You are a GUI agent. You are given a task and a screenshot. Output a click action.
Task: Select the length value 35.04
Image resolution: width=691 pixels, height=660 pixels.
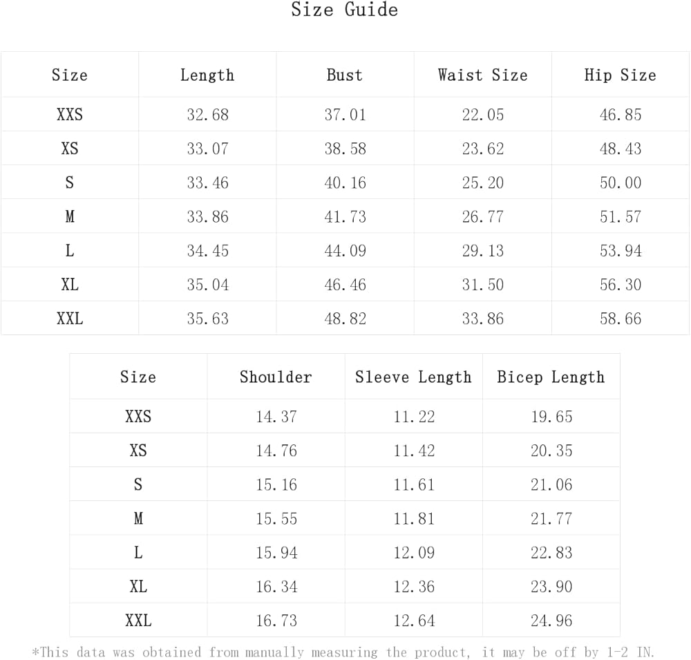pos(207,285)
